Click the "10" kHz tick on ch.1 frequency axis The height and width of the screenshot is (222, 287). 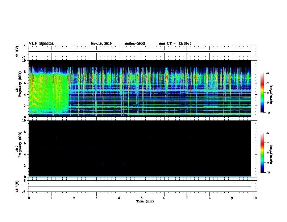point(24,61)
